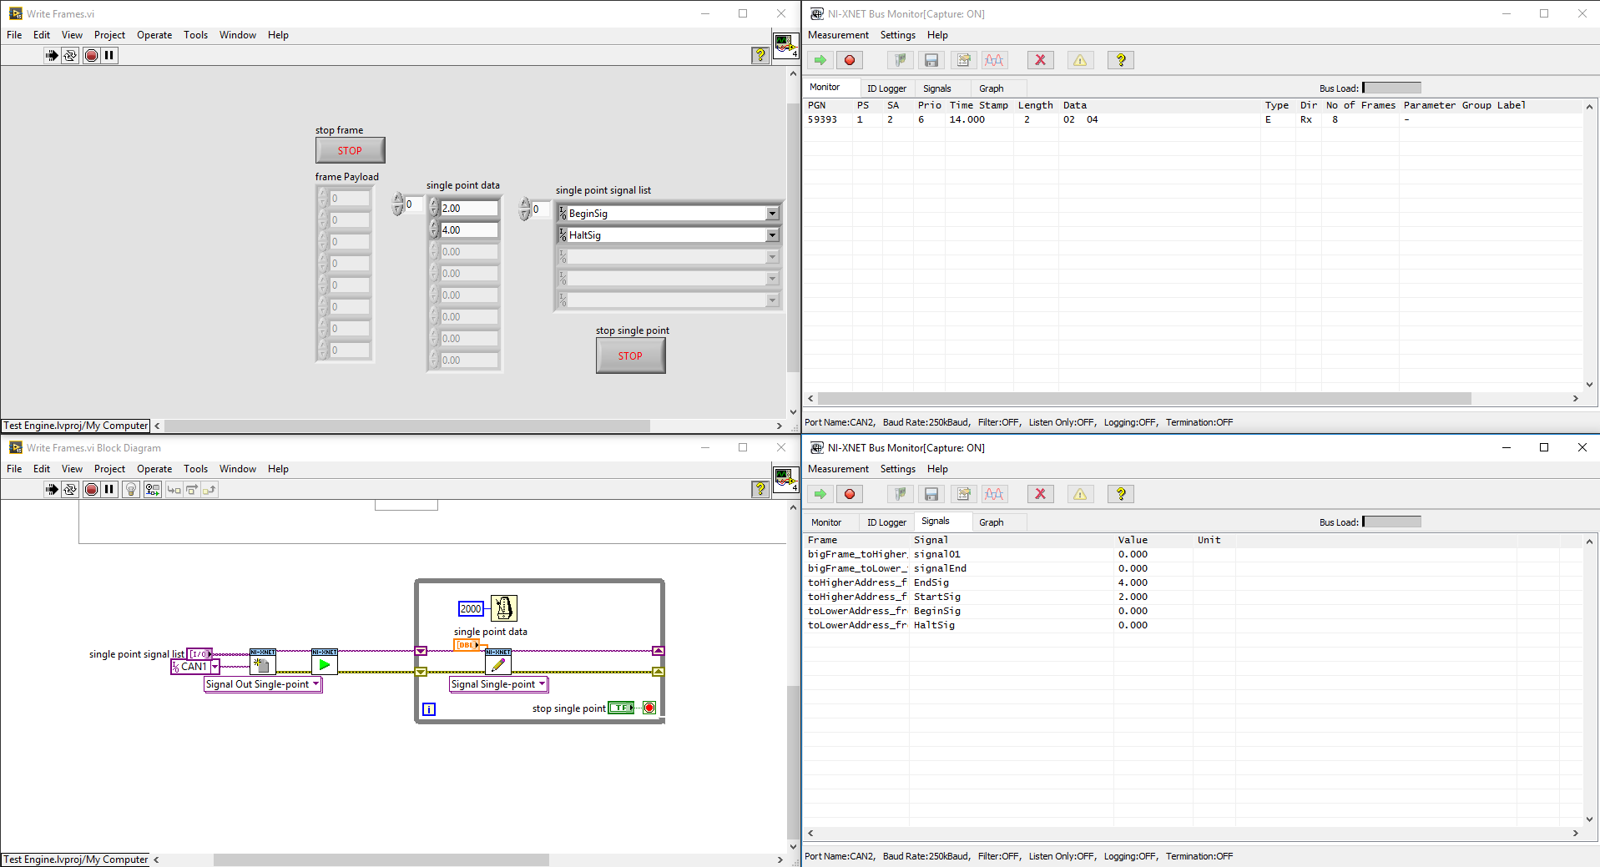Screen dimensions: 1600x867
Task: Click help question icon in lower Bus Monitor
Action: pyautogui.click(x=1121, y=494)
